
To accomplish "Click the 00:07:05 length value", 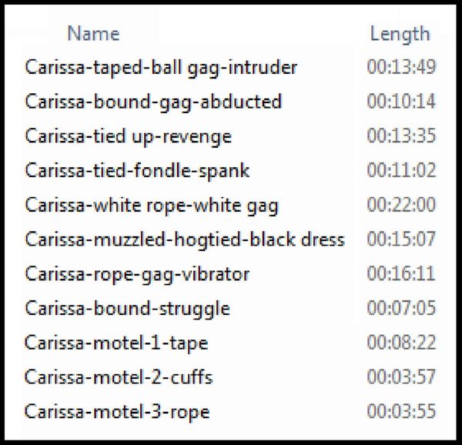I will 401,308.
